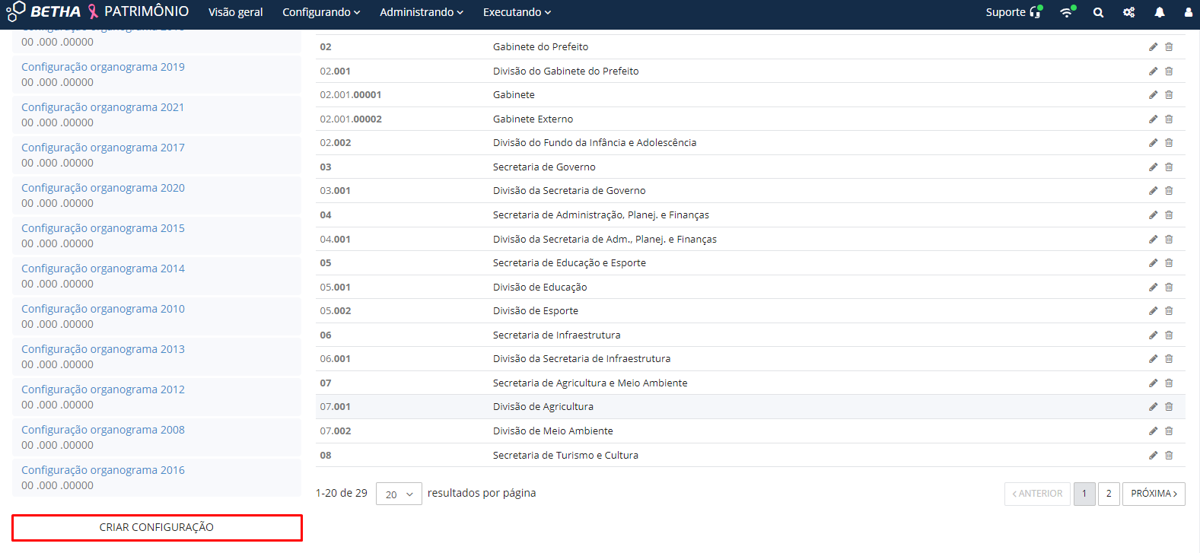
Task: Open Configuração organograma 2013
Action: [x=103, y=349]
